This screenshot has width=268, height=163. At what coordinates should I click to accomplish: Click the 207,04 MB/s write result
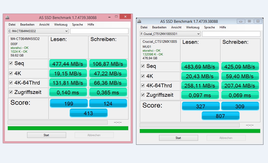240,86
